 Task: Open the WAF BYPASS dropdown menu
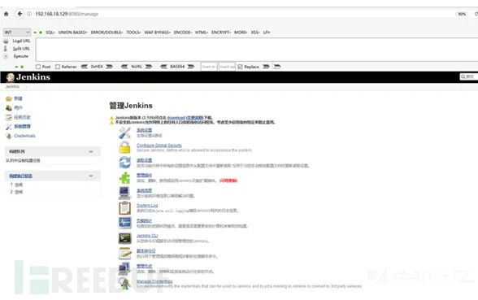click(x=157, y=32)
